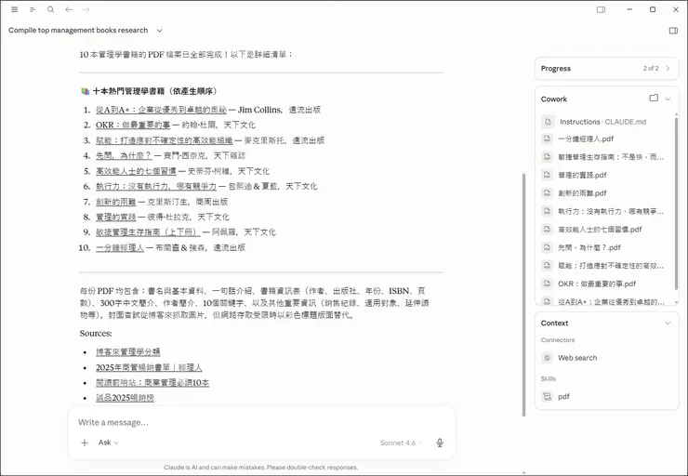Click file icon beside 創新的兩難.pdf
This screenshot has height=476, width=688.
click(548, 193)
